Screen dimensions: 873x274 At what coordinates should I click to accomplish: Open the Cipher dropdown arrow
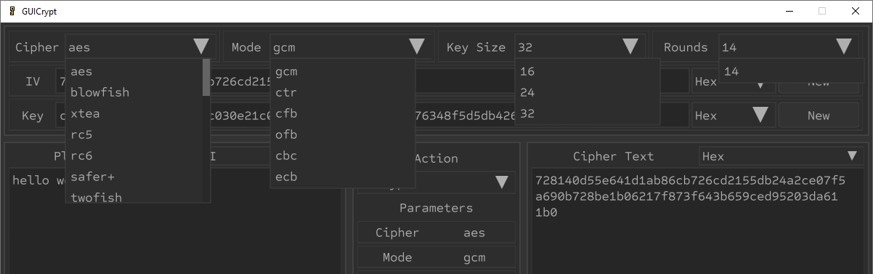(x=201, y=47)
